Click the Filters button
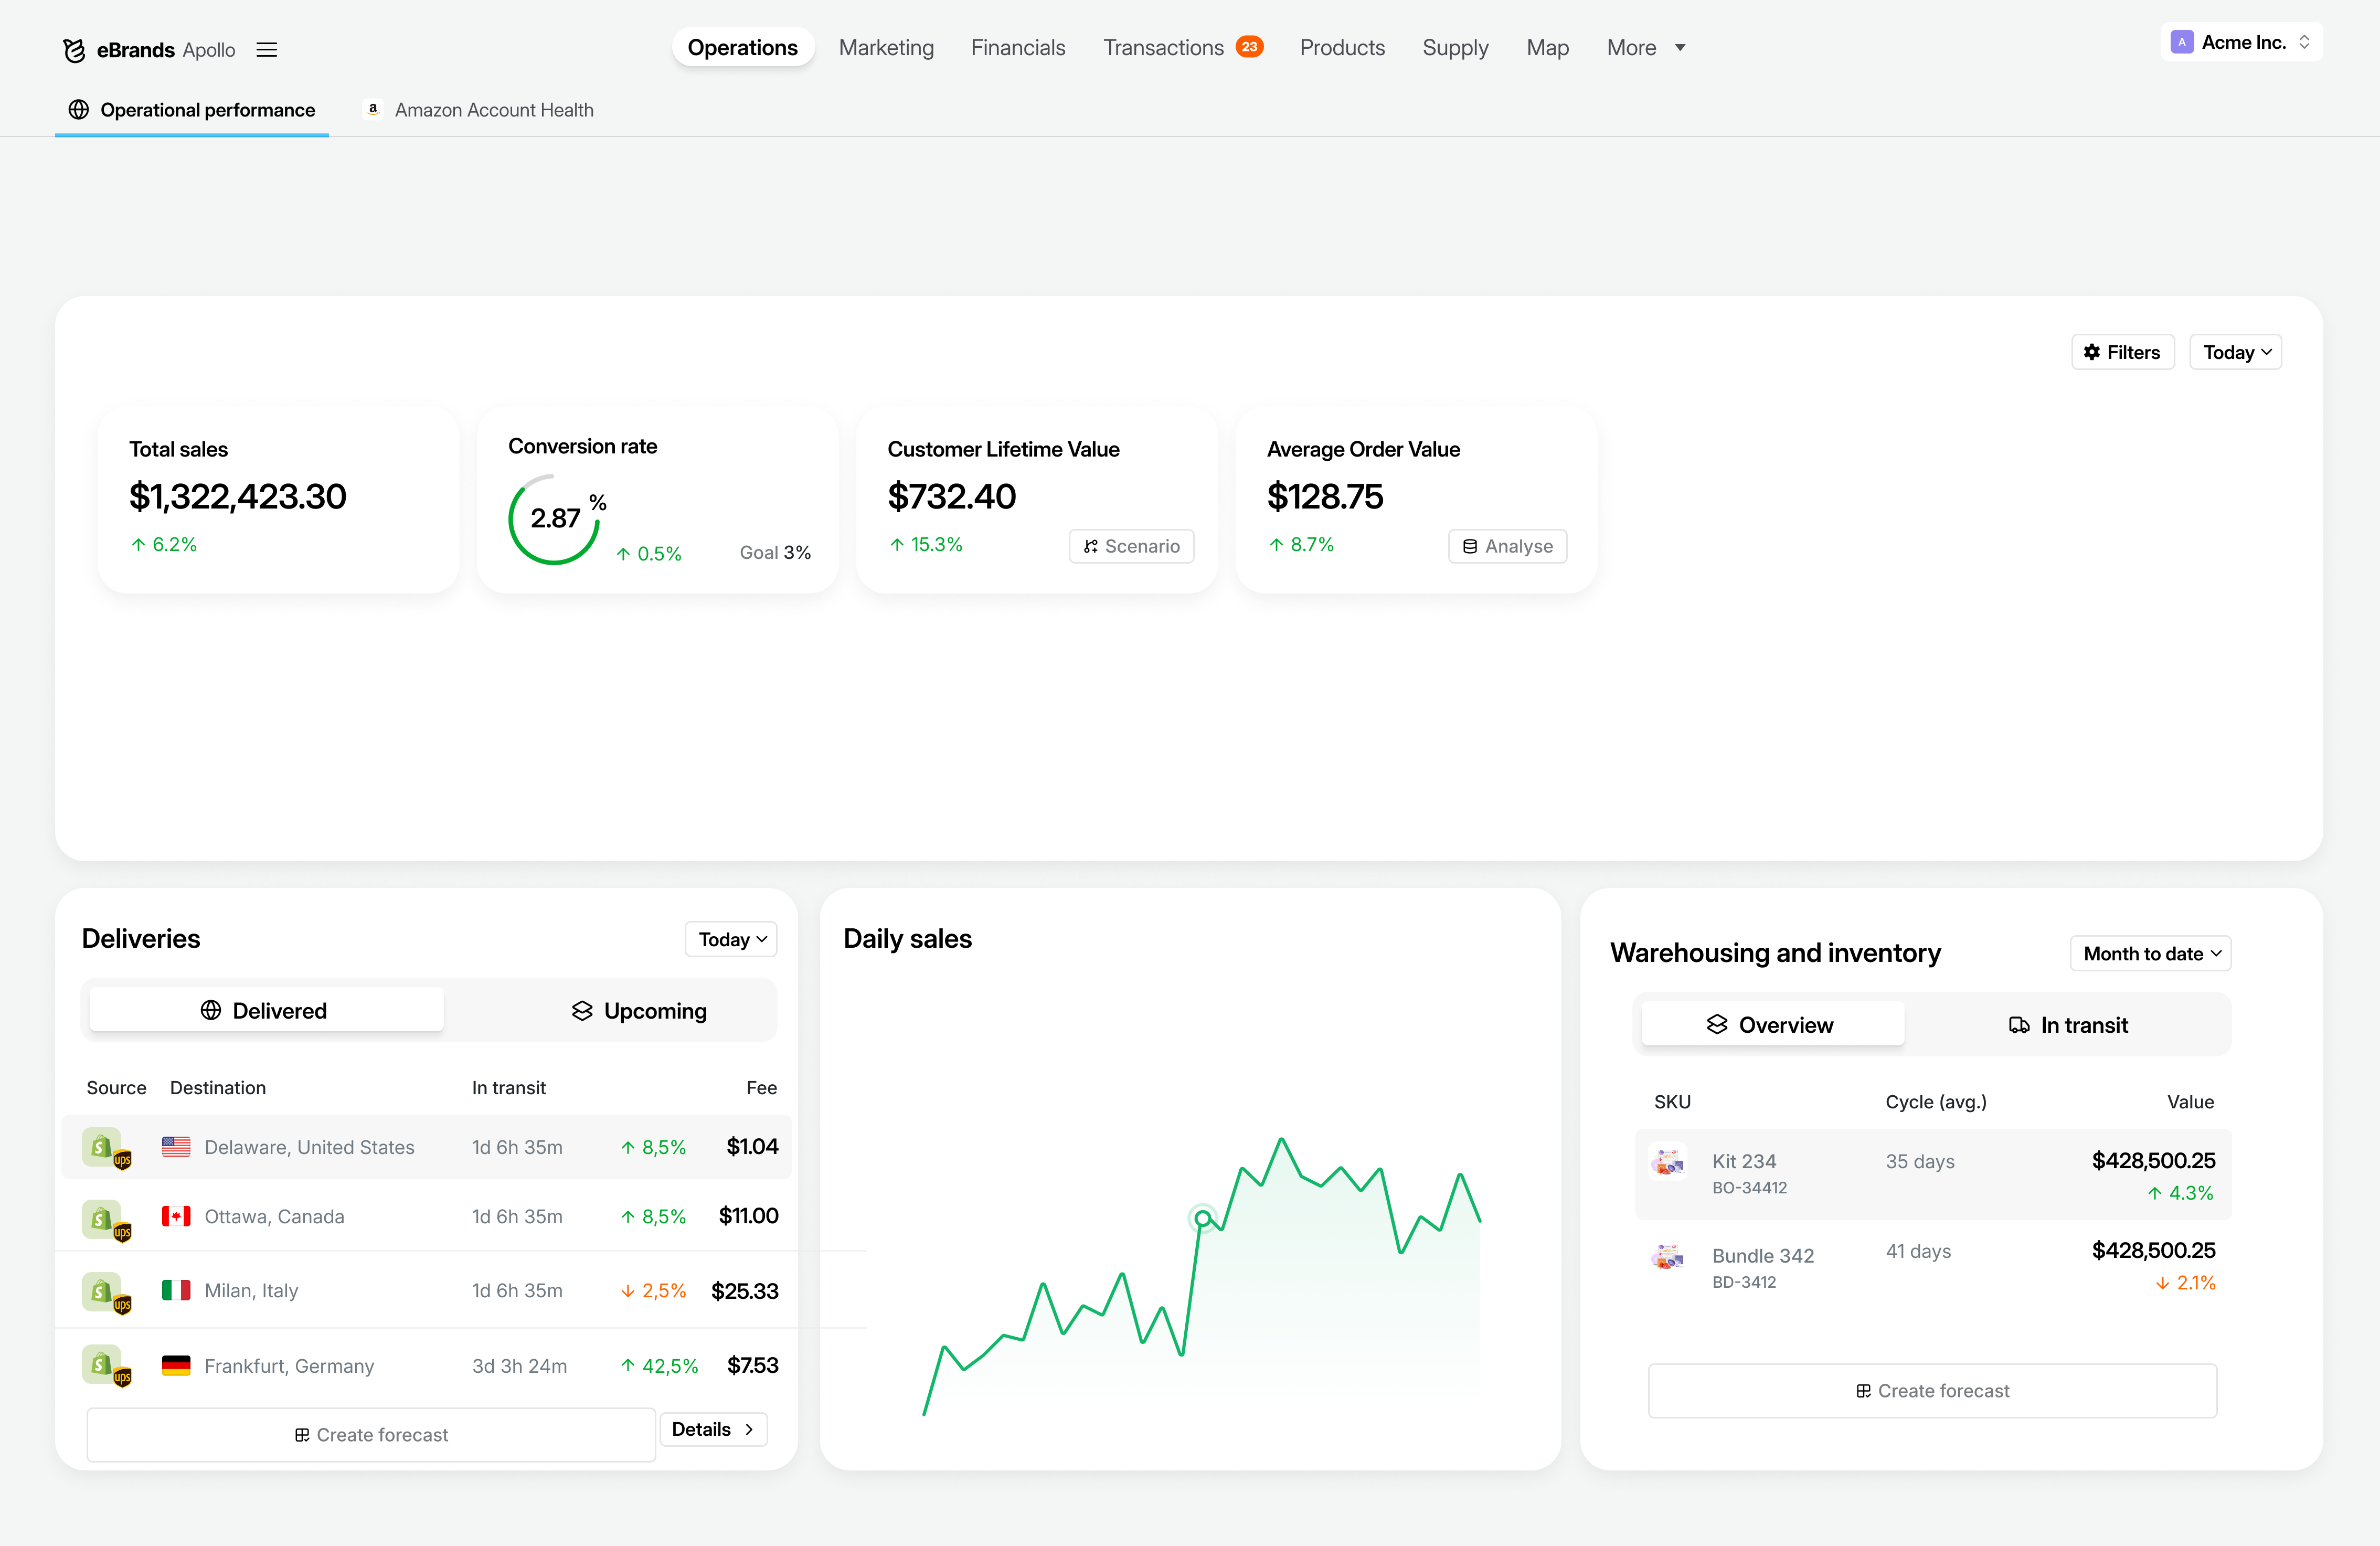2380x1546 pixels. point(2122,352)
